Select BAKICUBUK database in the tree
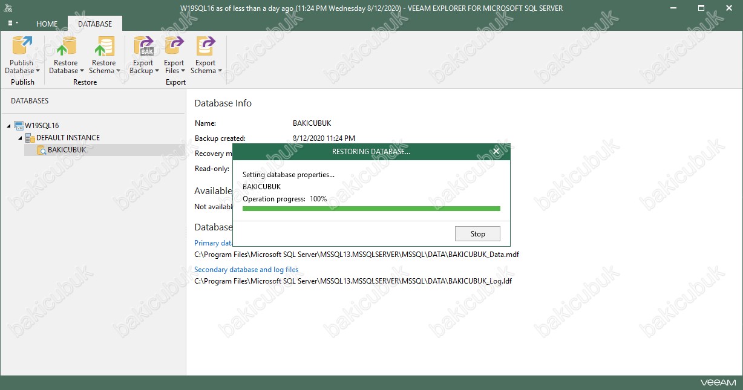Viewport: 743px width, 390px height. coord(67,150)
